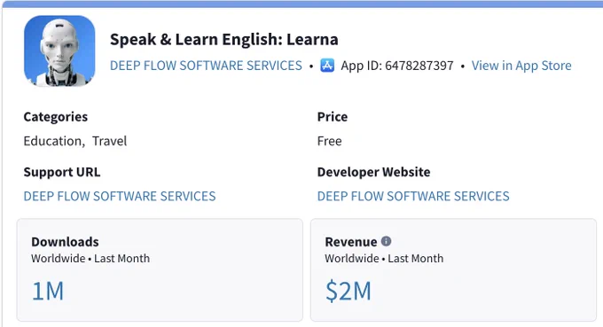Open the Support URL link
603x327 pixels.
(x=120, y=197)
